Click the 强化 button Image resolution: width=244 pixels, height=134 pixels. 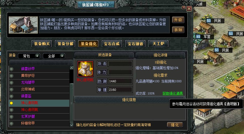(x=175, y=125)
